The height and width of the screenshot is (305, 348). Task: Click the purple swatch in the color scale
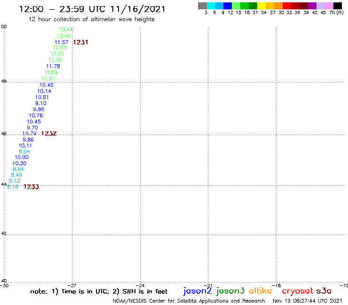tap(312, 6)
